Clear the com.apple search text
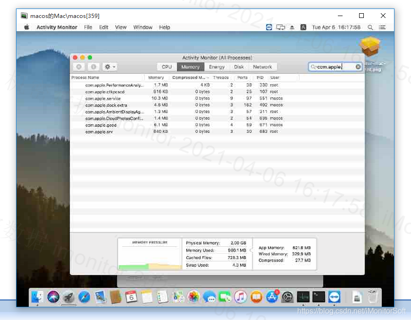411x320 pixels. point(358,67)
